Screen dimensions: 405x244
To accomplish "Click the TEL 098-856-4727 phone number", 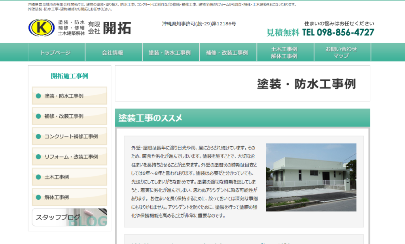I will (x=338, y=32).
